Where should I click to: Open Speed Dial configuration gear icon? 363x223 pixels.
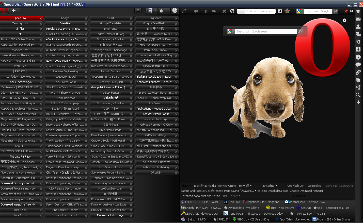[x=344, y=20]
